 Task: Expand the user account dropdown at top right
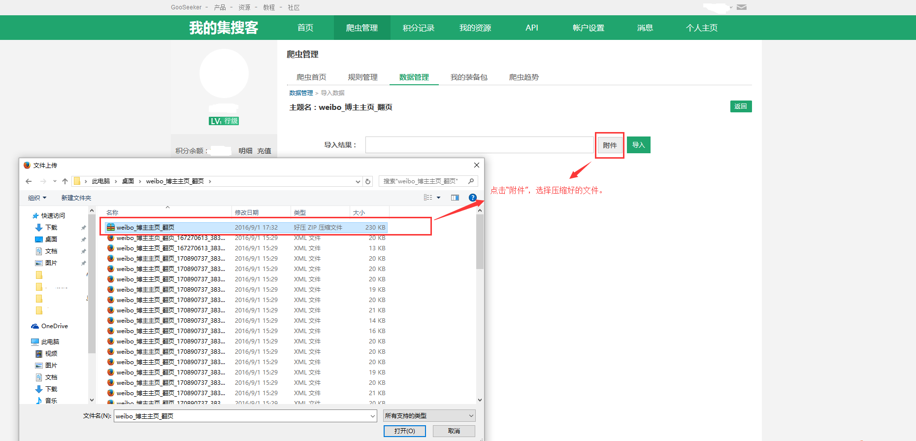tap(731, 7)
